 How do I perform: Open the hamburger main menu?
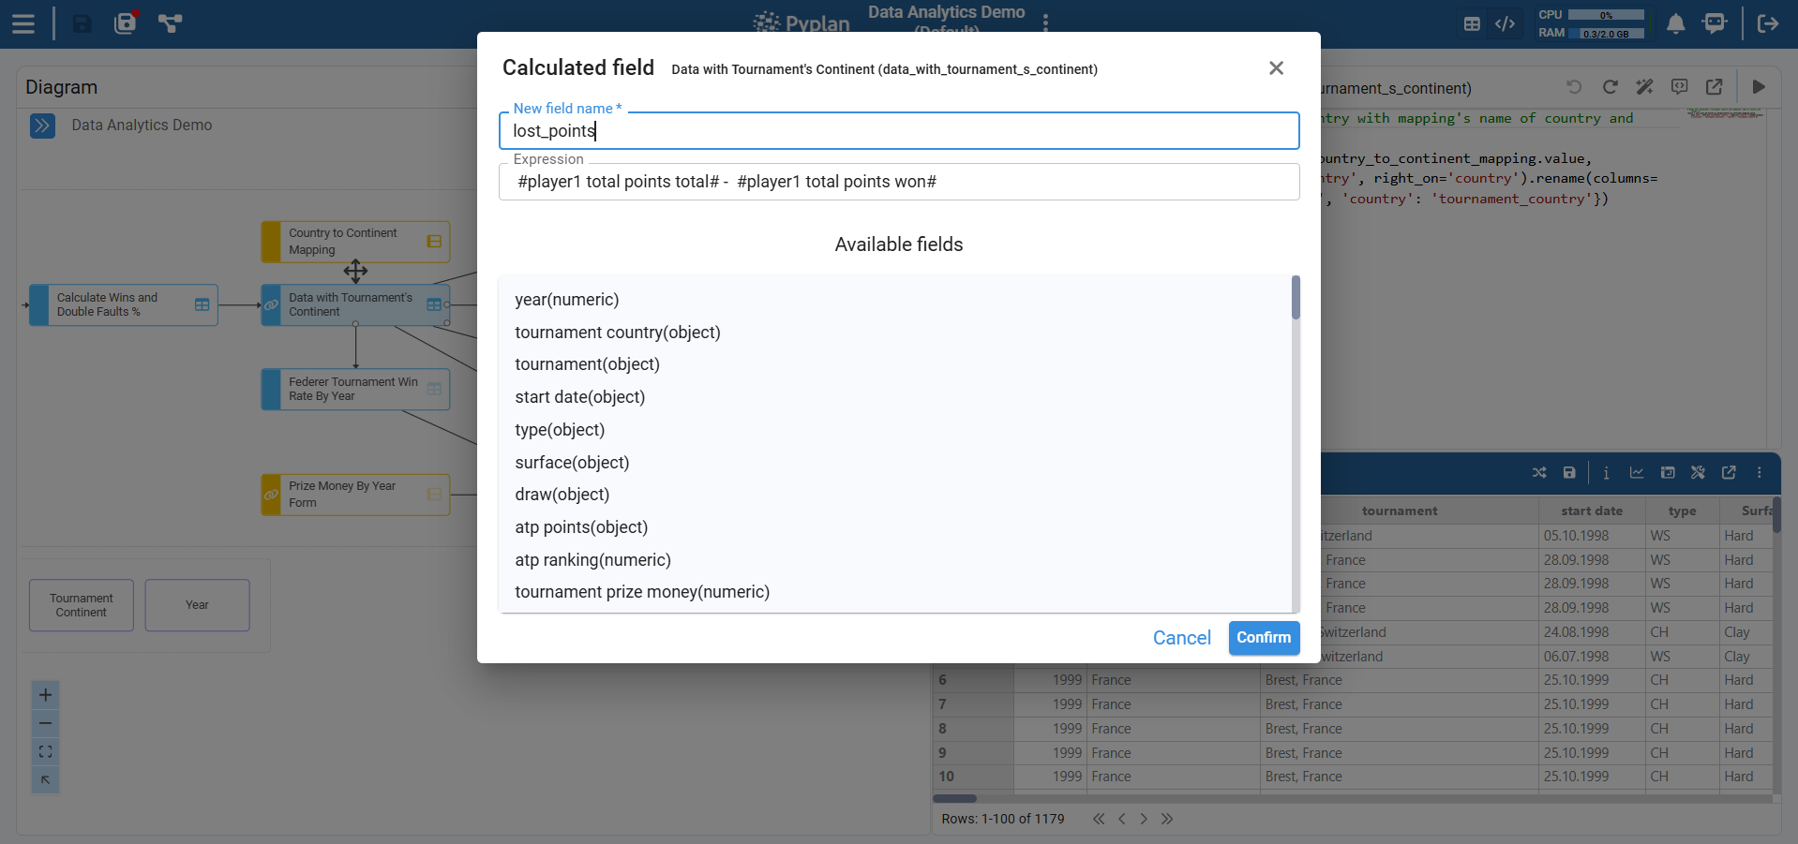point(23,23)
